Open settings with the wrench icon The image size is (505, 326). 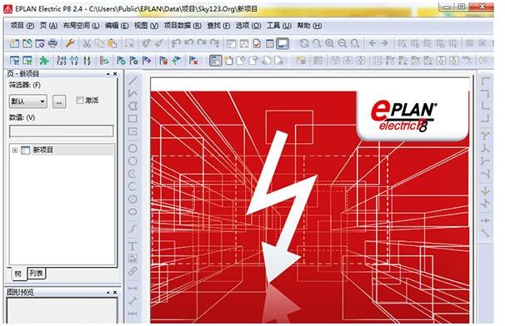click(x=70, y=43)
